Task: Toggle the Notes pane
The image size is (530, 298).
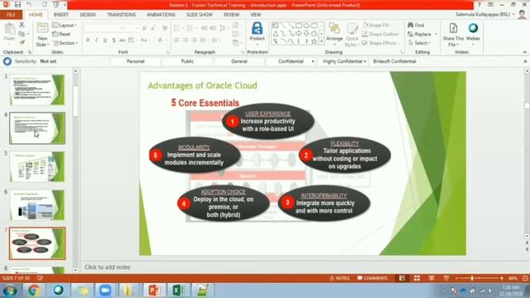Action: pyautogui.click(x=340, y=278)
